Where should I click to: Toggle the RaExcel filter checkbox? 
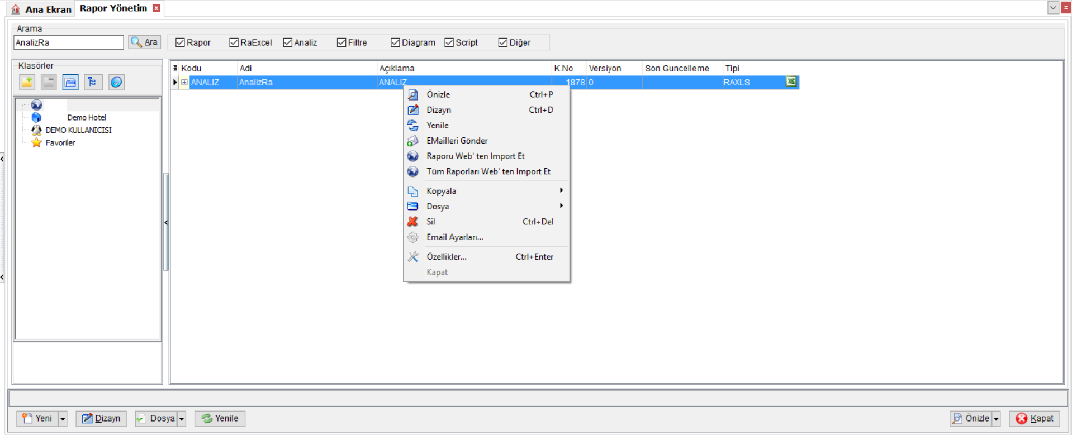tap(234, 42)
